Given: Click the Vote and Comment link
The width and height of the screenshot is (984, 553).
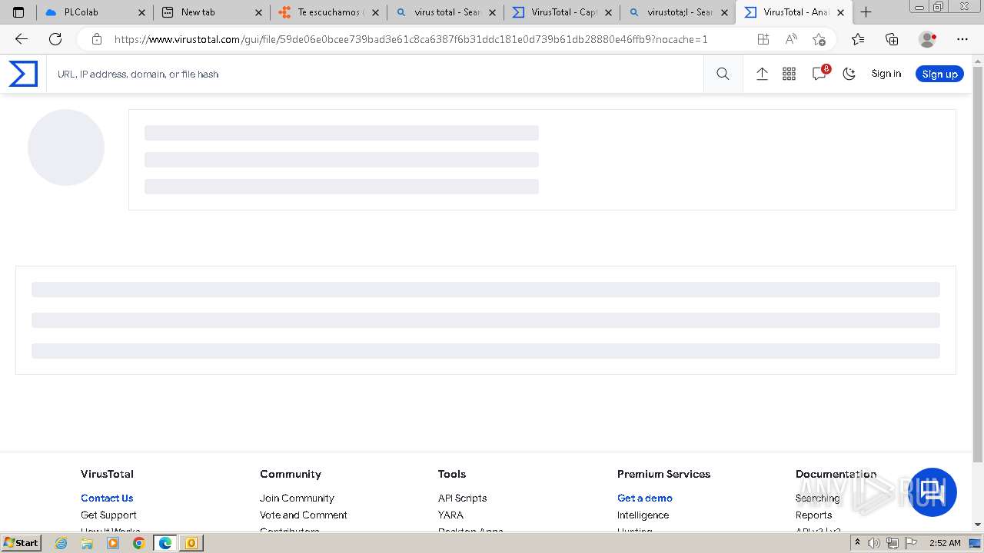Looking at the screenshot, I should point(304,515).
